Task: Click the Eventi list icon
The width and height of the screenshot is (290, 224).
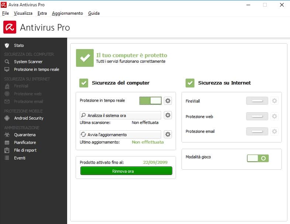Action: [x=7, y=158]
